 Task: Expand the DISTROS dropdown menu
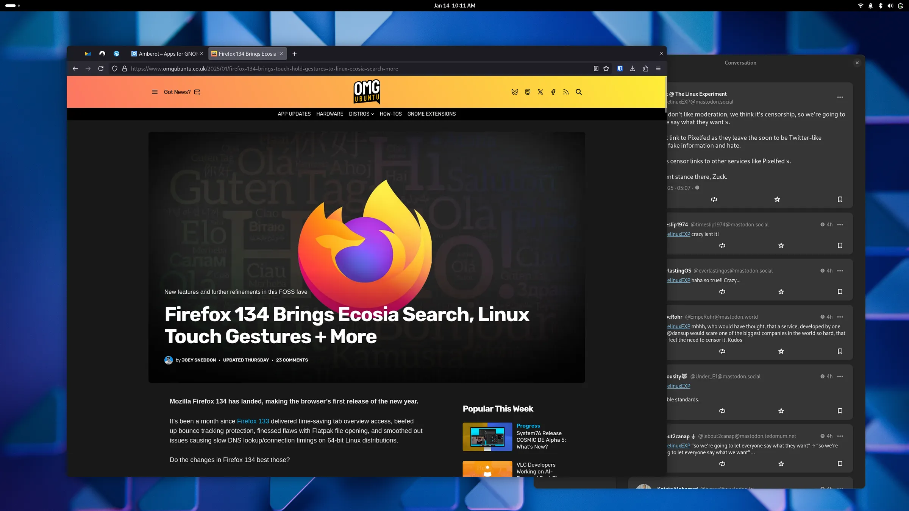coord(361,114)
